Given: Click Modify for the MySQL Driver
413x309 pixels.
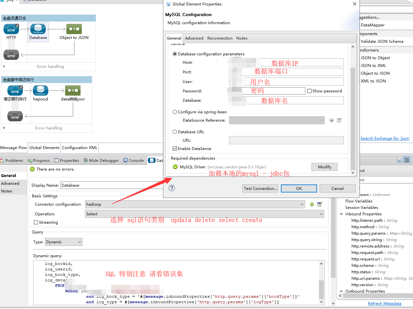Looking at the screenshot, I should point(324,167).
